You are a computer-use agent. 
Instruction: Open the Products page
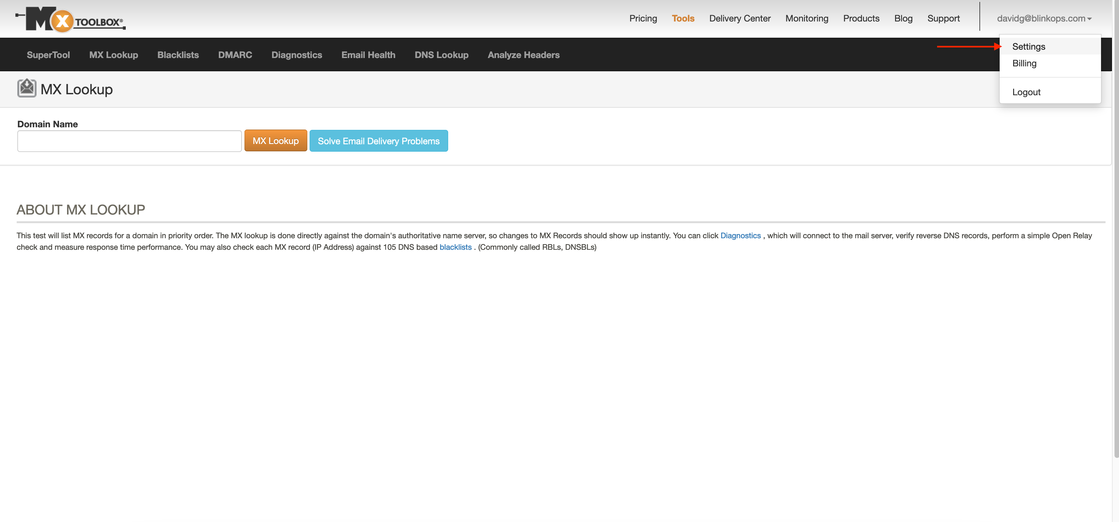pyautogui.click(x=861, y=18)
